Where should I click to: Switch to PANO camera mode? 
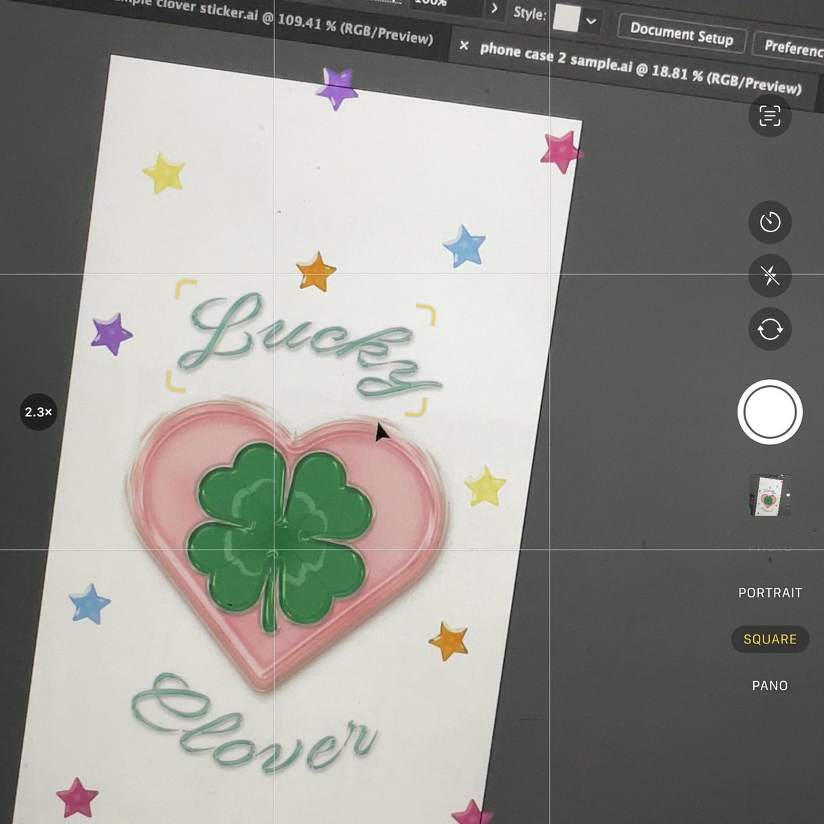770,685
